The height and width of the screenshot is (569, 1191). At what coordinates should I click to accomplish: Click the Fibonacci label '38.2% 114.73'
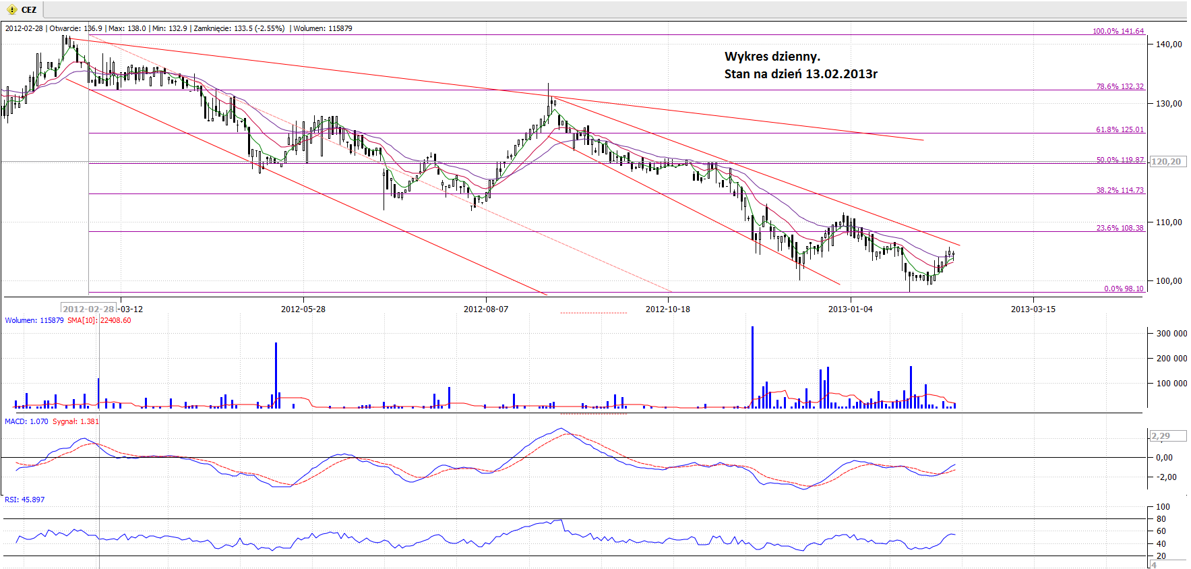point(1120,190)
